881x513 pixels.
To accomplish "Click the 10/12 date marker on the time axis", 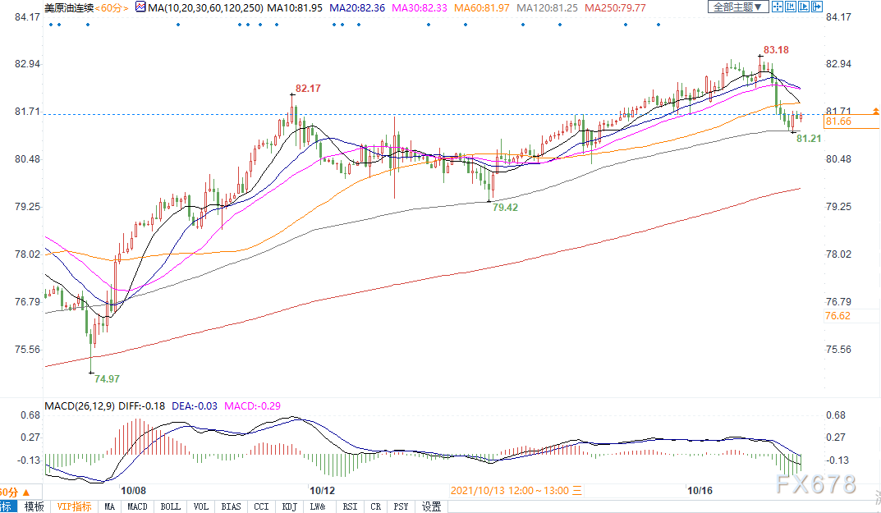I will pos(323,491).
